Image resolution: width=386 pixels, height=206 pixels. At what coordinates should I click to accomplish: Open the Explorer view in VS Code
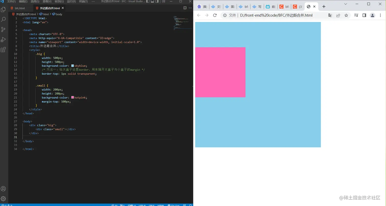point(4,10)
